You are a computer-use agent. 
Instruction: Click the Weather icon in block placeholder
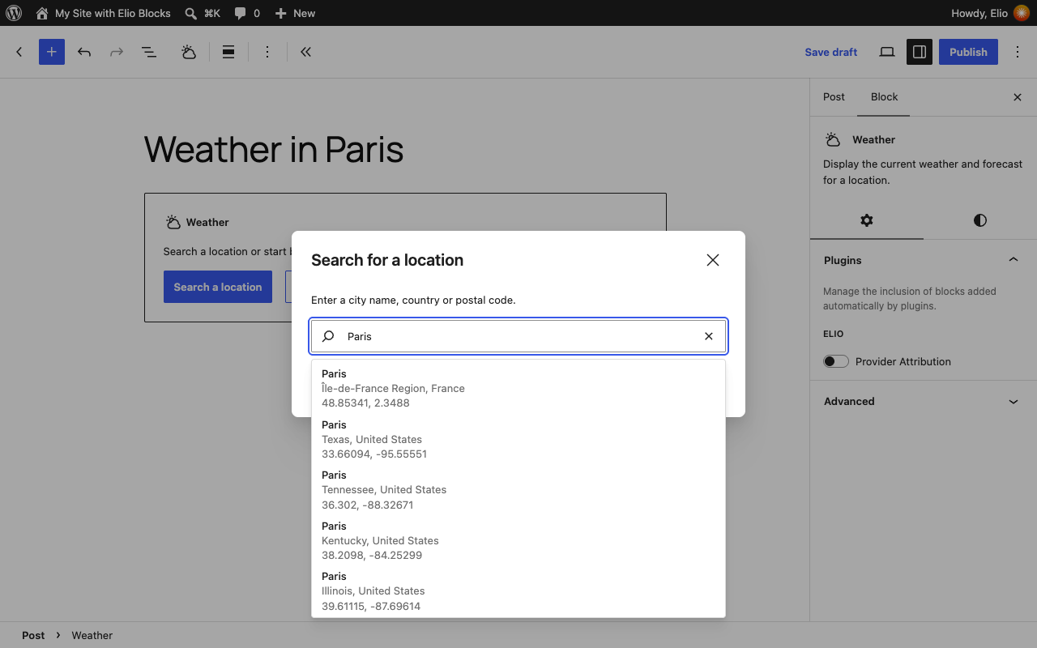[x=173, y=222]
